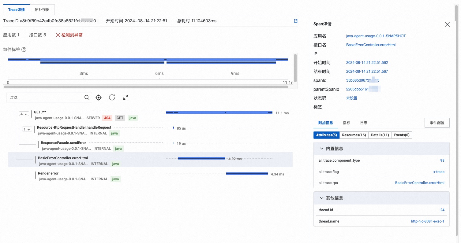Click the minimap vertical scrollbar
The image size is (461, 243).
[x=295, y=68]
